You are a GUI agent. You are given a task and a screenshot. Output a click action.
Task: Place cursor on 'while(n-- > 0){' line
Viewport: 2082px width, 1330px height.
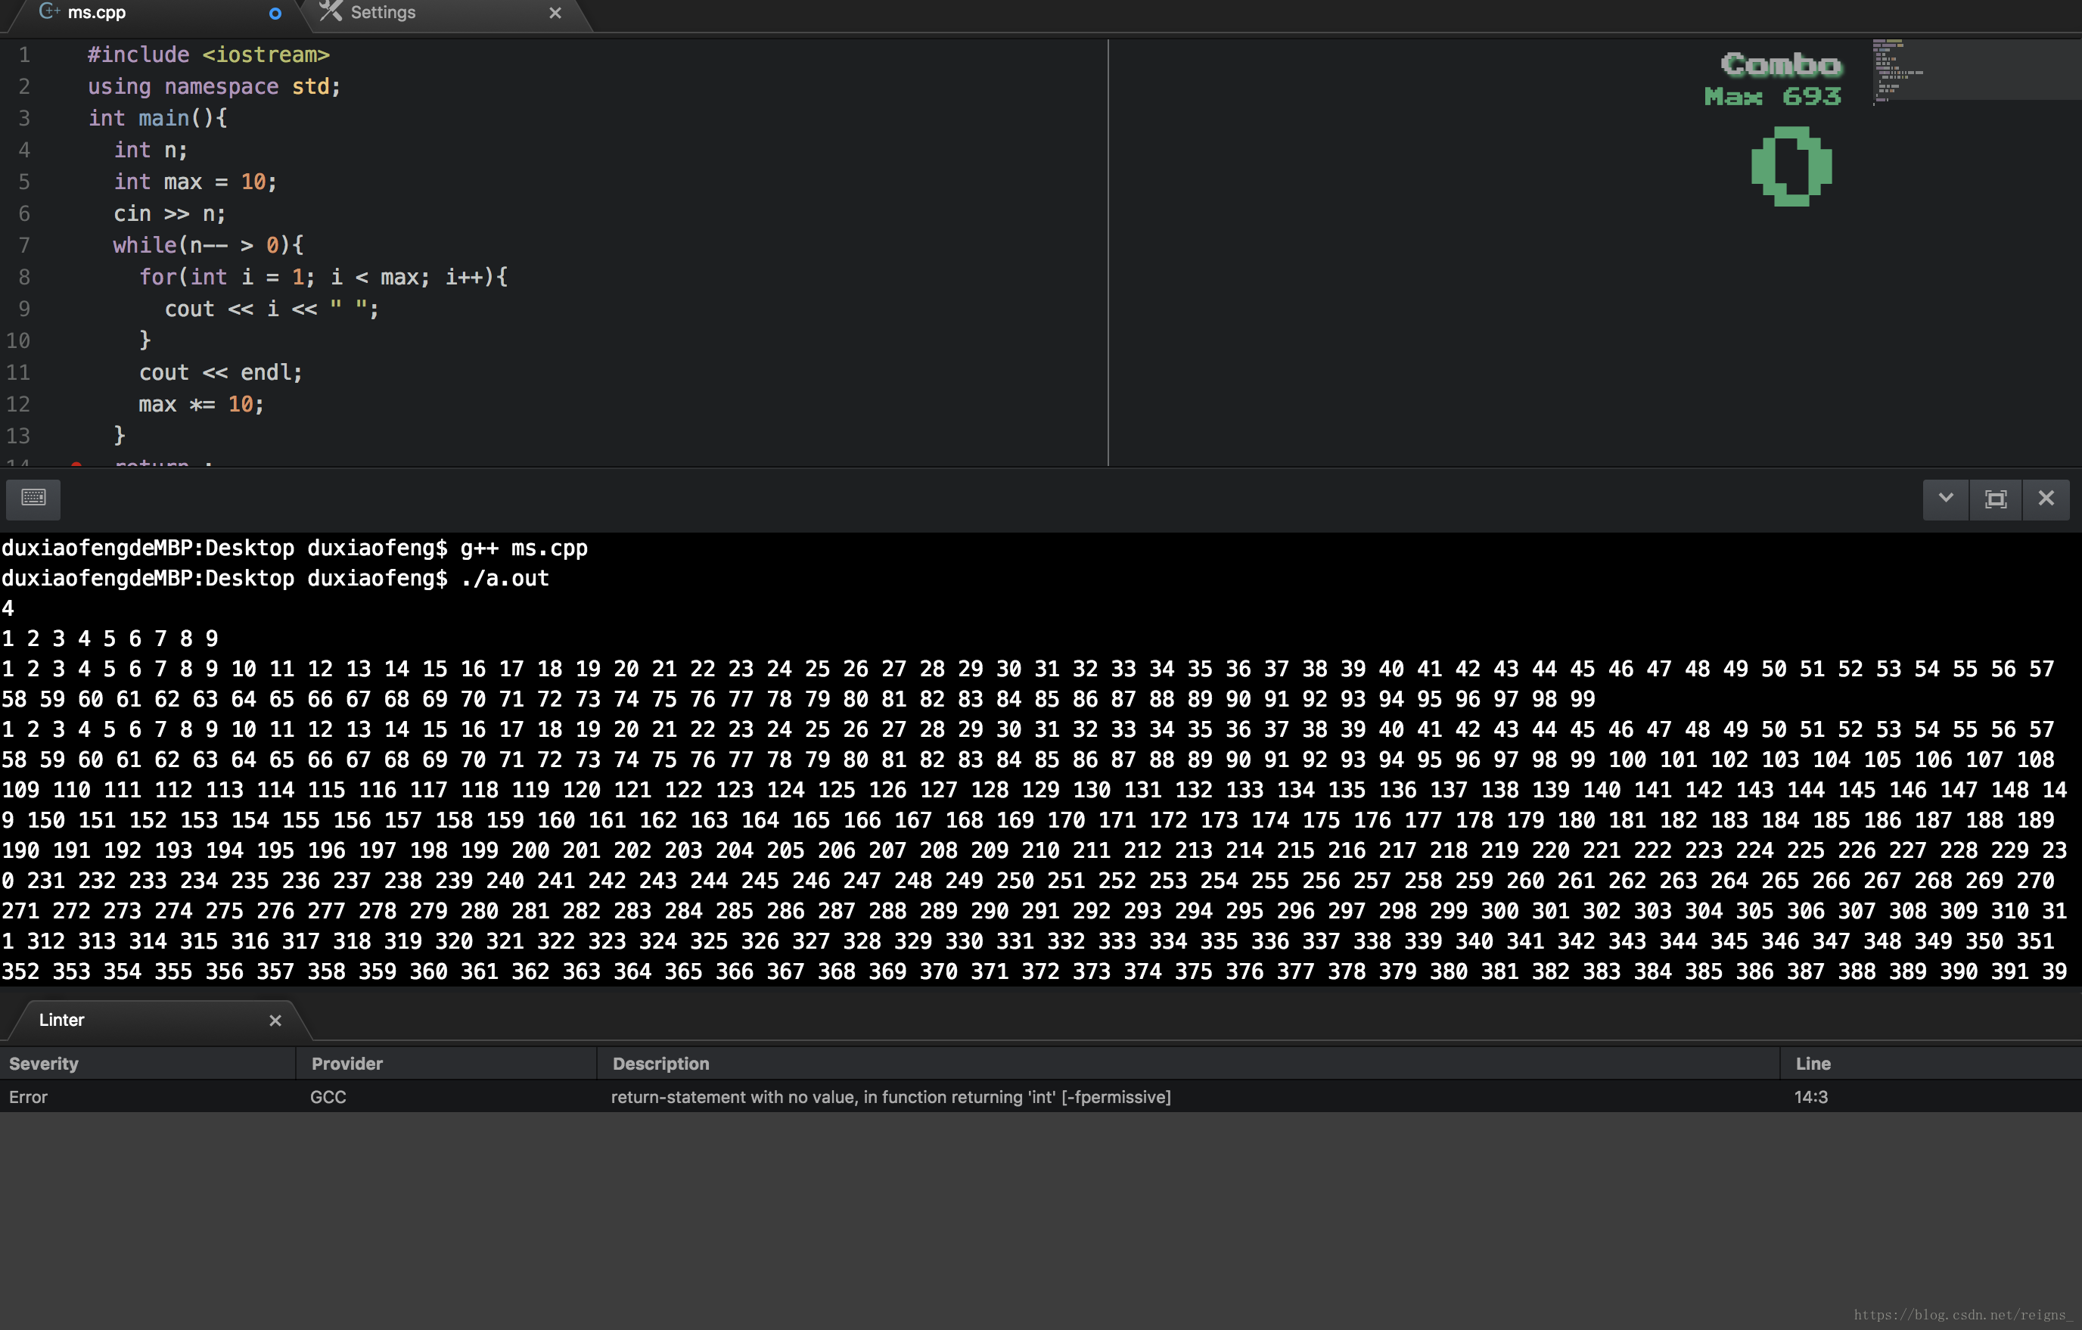[x=208, y=246]
